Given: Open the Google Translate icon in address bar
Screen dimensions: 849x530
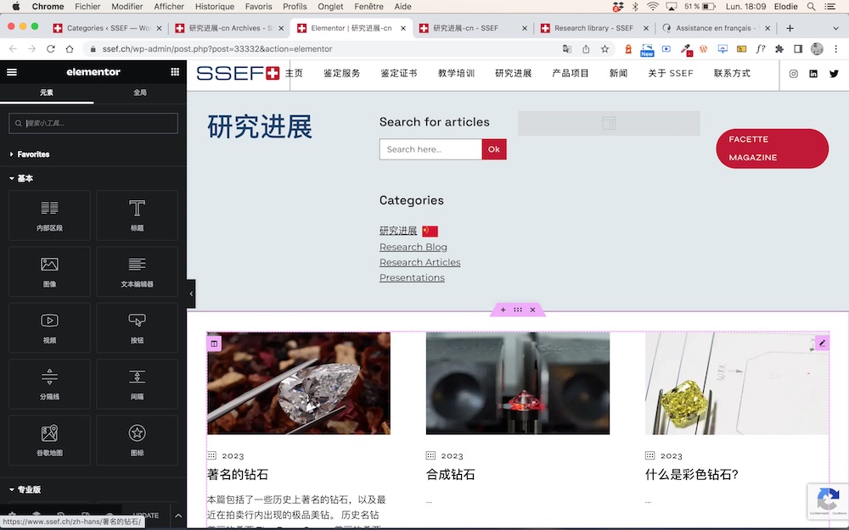Looking at the screenshot, I should (567, 48).
